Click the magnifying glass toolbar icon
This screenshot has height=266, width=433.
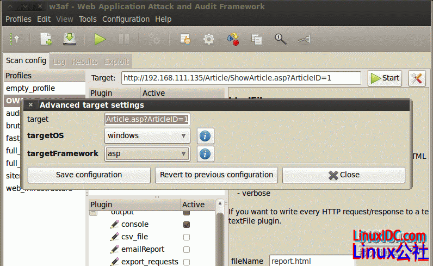[280, 39]
